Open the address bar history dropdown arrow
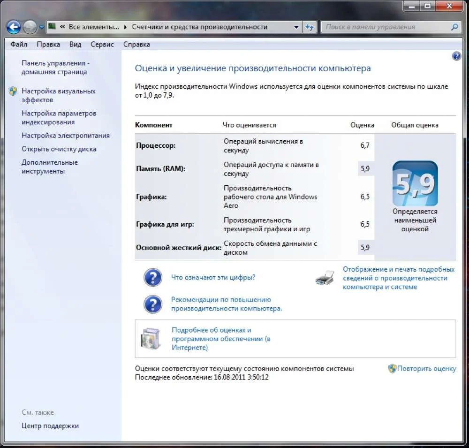This screenshot has height=448, width=469. 296,27
